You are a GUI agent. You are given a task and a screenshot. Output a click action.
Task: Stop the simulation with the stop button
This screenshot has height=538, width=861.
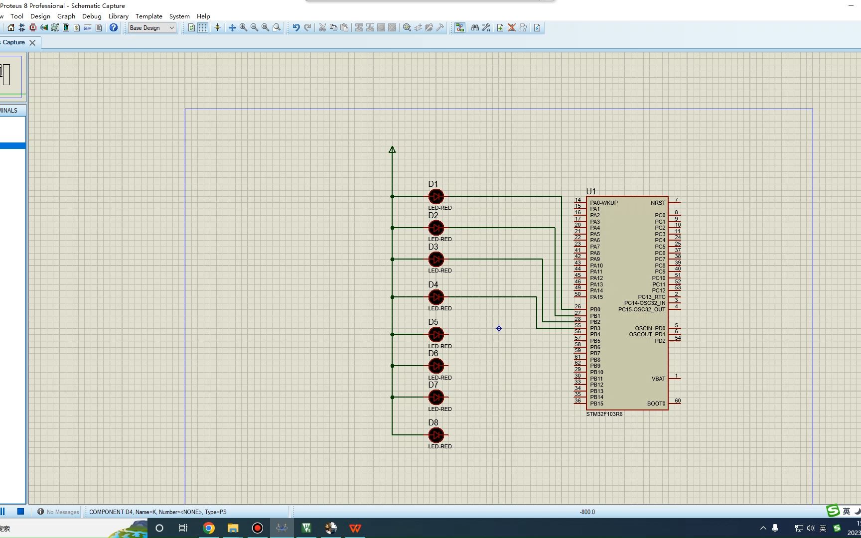pos(20,512)
